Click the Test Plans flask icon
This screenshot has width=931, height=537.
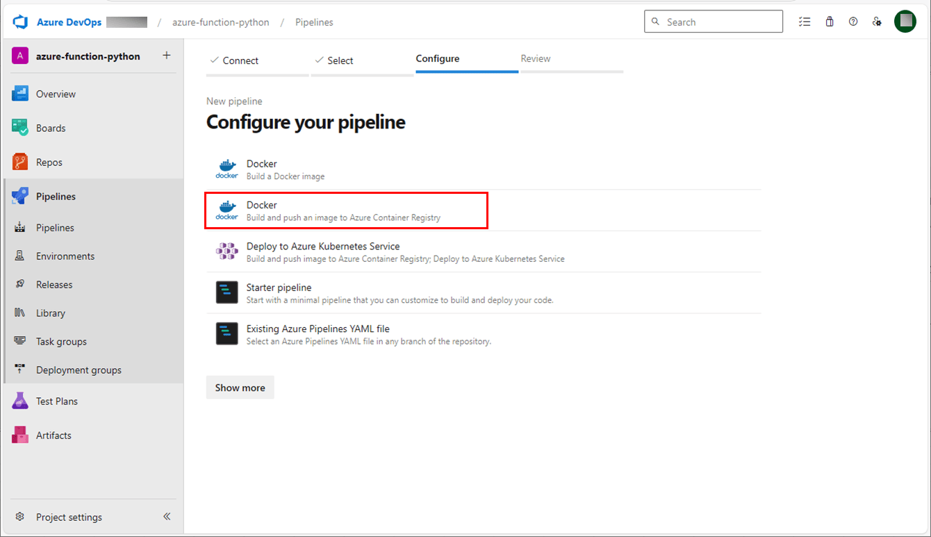[x=19, y=401]
